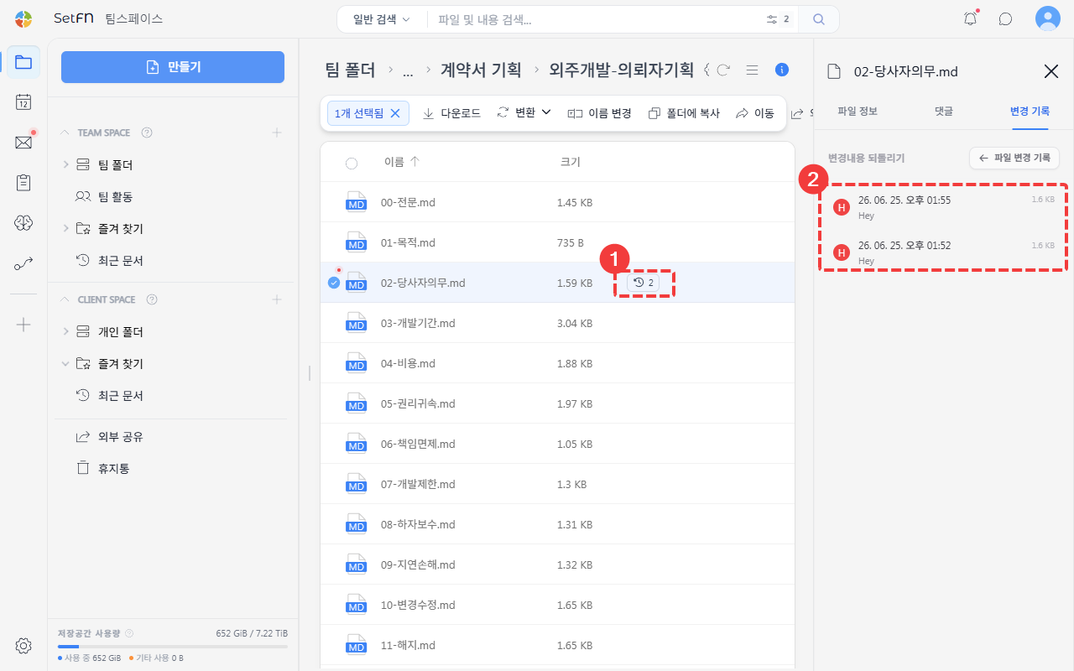Switch list view mode icon
Image resolution: width=1074 pixels, height=671 pixels.
[753, 70]
